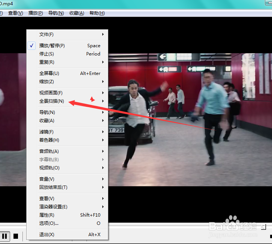
Task: Open the 全景扫描(N) submenu
Action: tap(67, 101)
